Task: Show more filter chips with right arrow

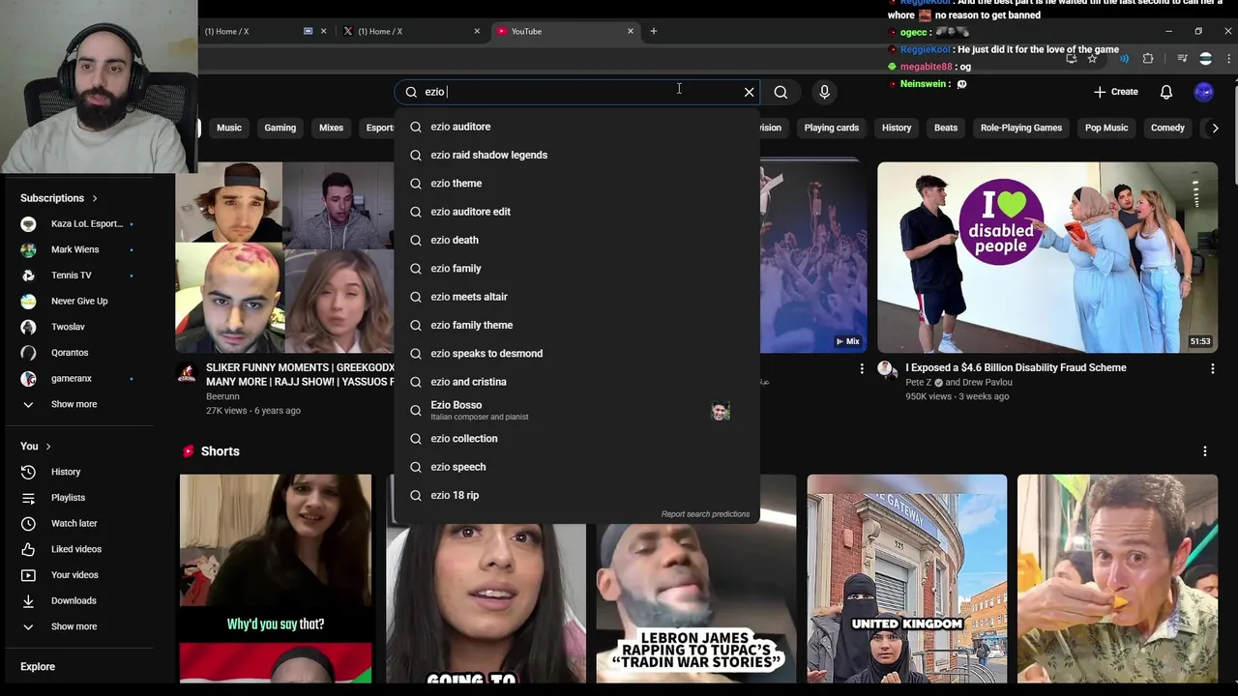Action: click(1216, 128)
